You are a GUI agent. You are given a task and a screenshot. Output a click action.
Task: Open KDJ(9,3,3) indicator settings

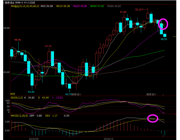point(17,98)
